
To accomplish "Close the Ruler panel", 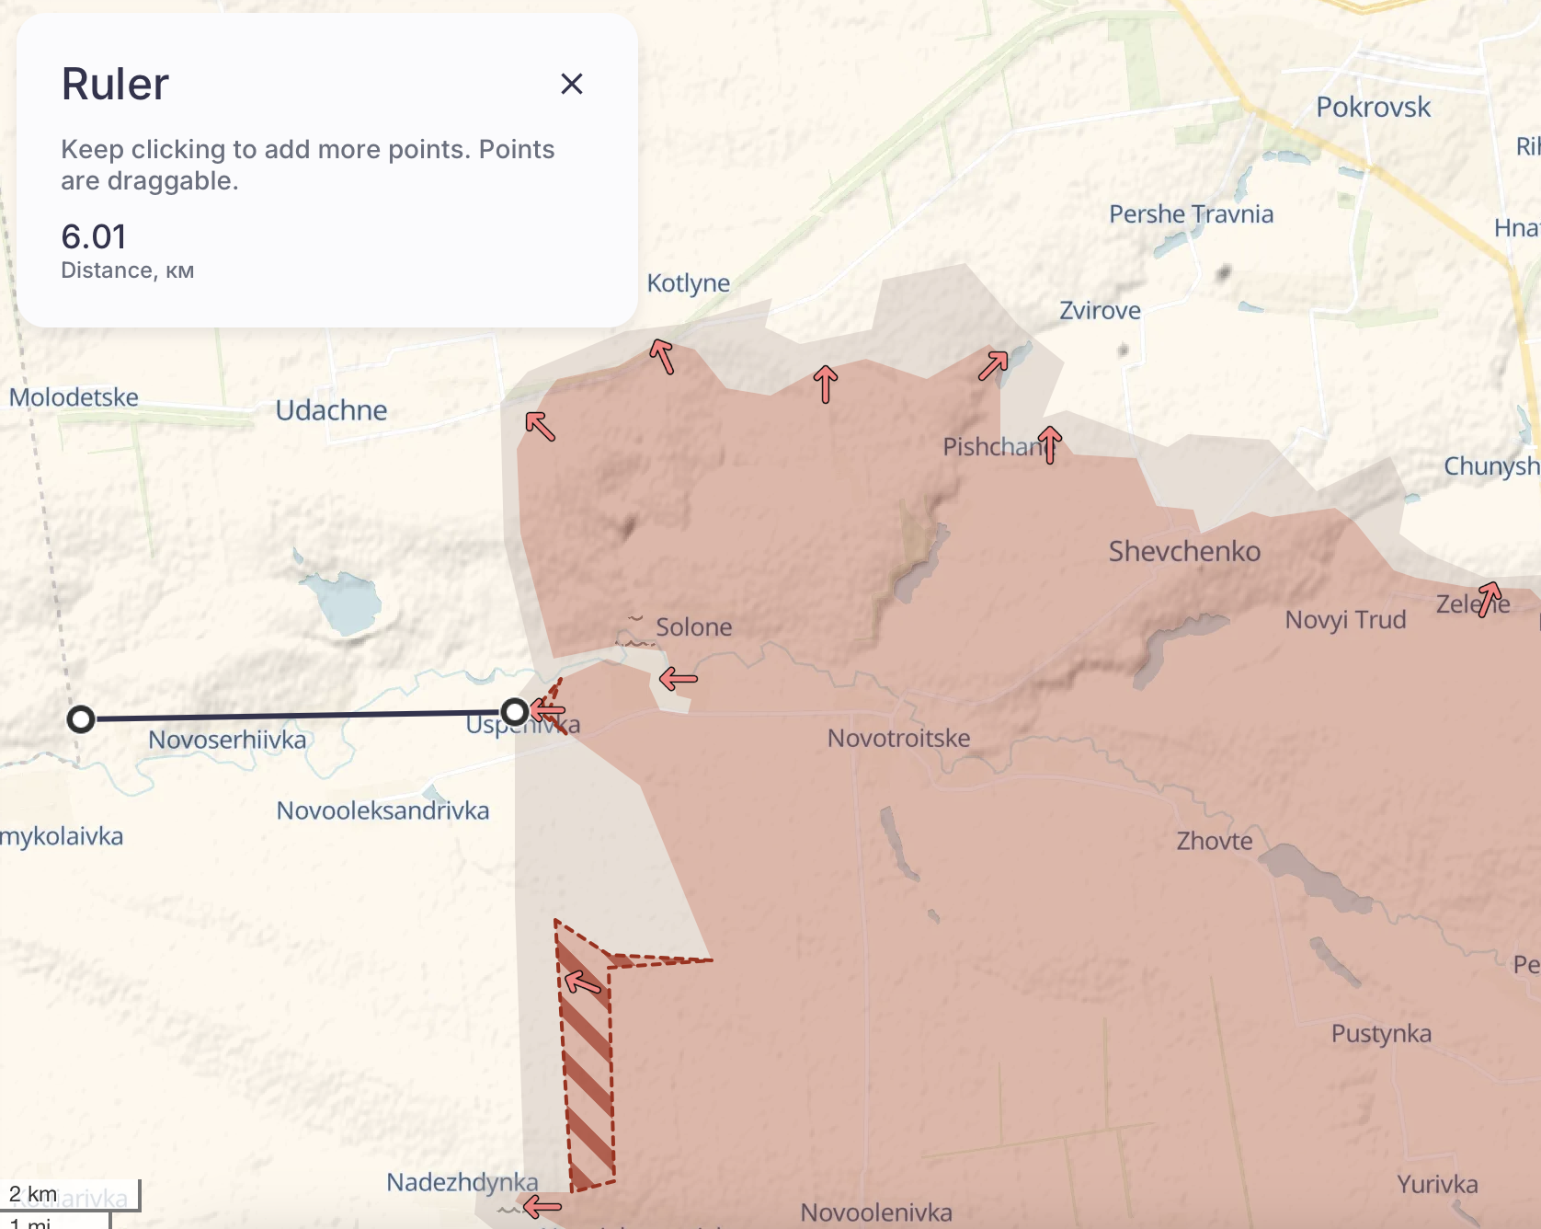I will (571, 84).
